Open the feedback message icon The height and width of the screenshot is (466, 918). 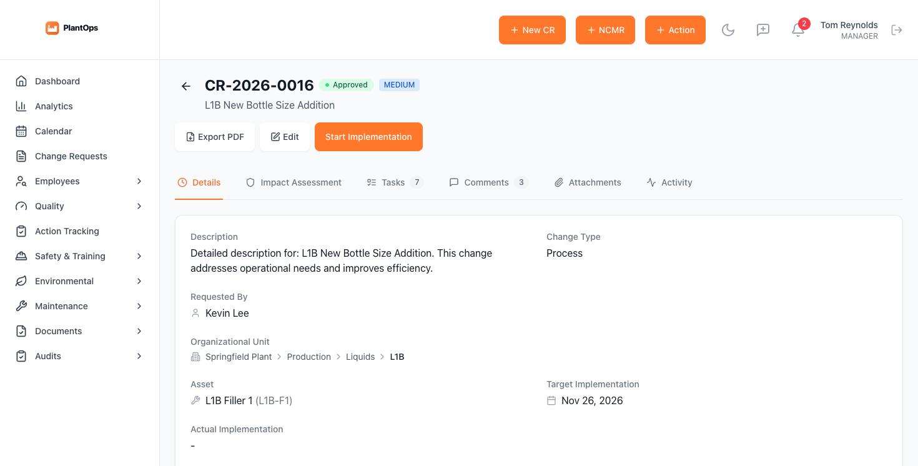pyautogui.click(x=763, y=30)
